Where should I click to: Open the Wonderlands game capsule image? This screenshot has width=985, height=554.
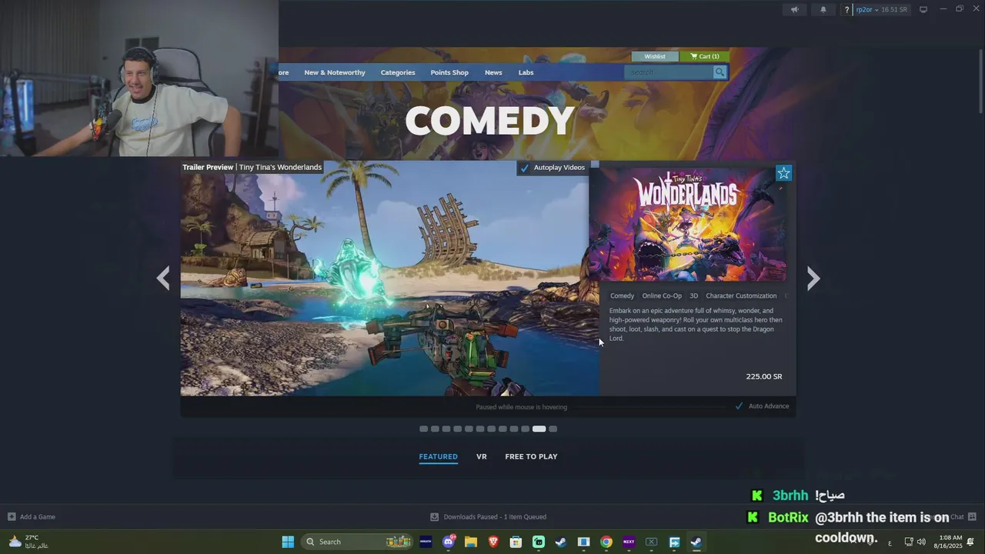coord(687,224)
